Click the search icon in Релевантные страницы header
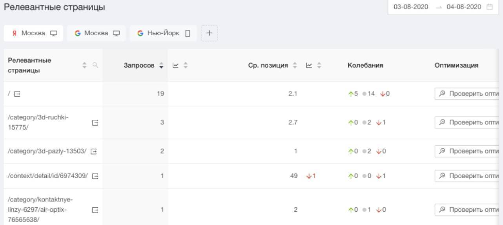The image size is (503, 225). click(95, 66)
